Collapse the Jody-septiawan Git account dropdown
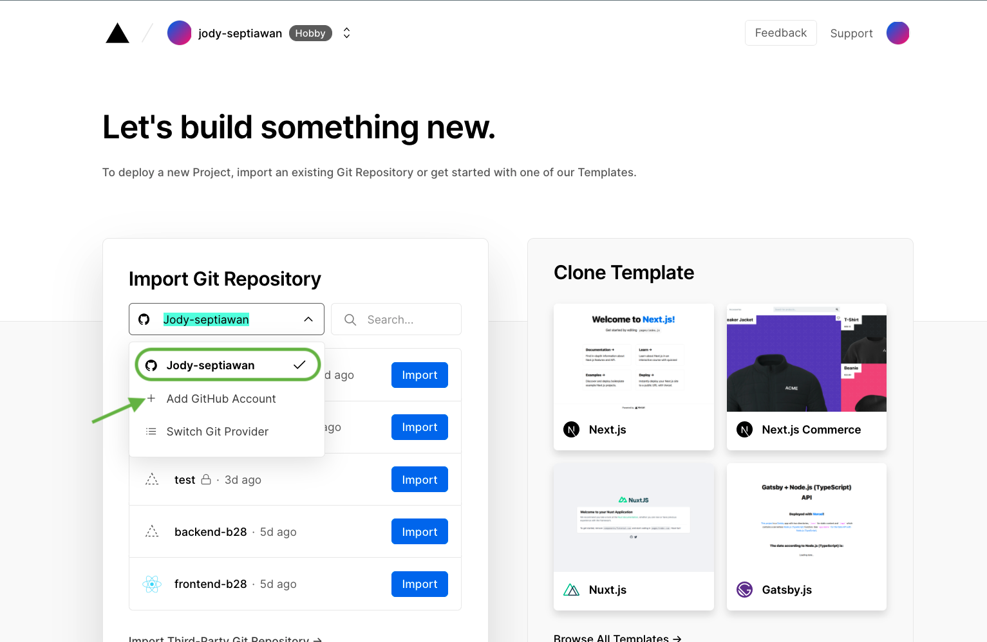Image resolution: width=987 pixels, height=642 pixels. (227, 319)
